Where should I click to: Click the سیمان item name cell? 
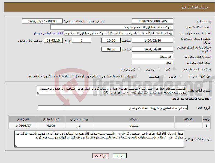point(134,126)
